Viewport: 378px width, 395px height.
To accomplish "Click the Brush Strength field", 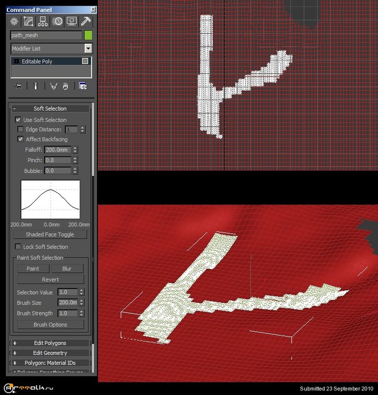I will pyautogui.click(x=67, y=313).
